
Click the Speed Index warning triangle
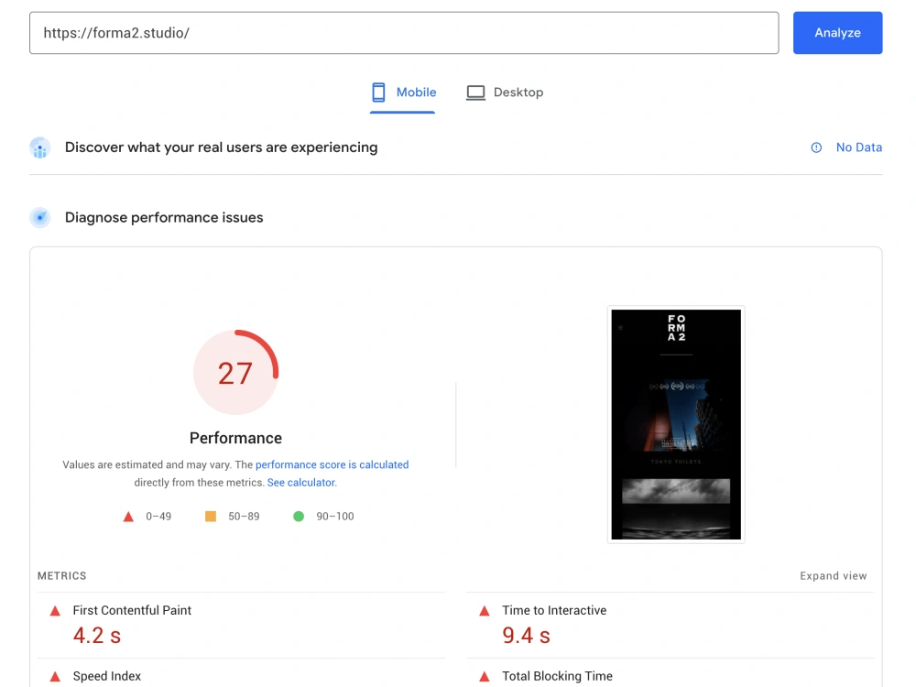pos(55,677)
